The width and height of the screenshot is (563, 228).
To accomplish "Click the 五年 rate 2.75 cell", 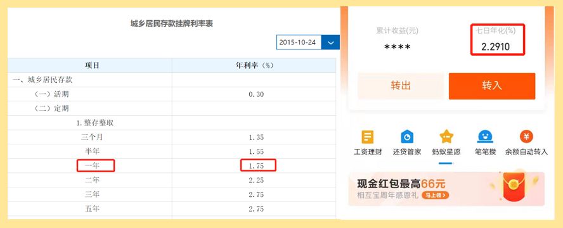I will (x=256, y=209).
